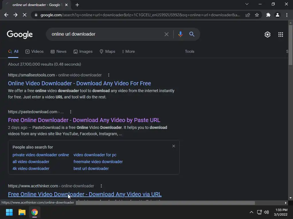Click the address bar URL

pos(140,15)
